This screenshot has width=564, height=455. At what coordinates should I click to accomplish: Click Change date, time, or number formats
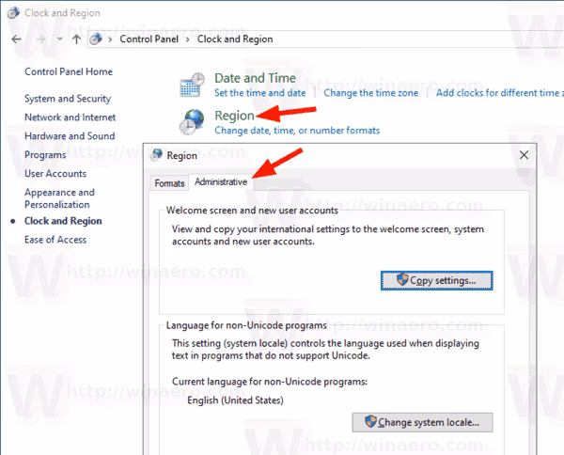pyautogui.click(x=297, y=131)
